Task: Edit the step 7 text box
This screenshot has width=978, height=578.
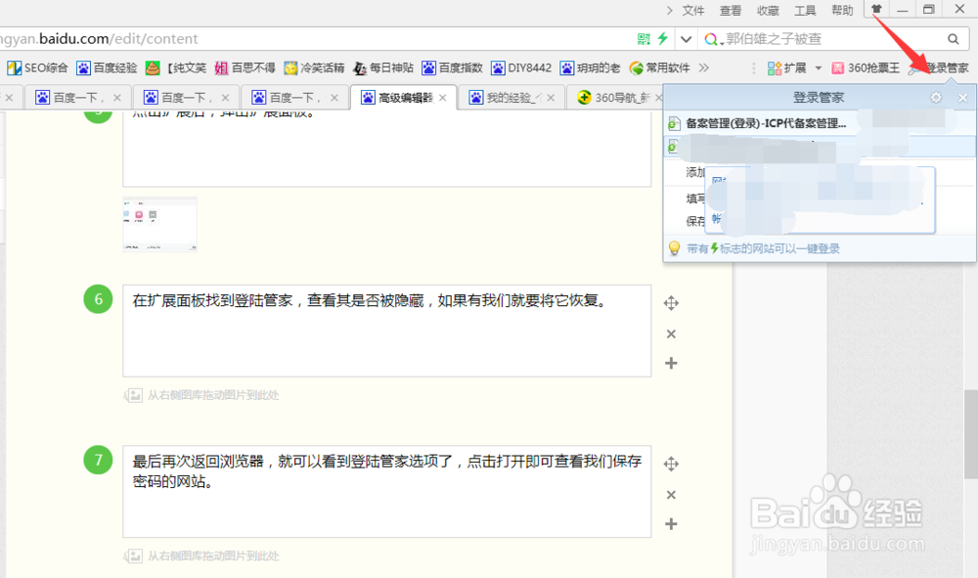Action: 386,491
